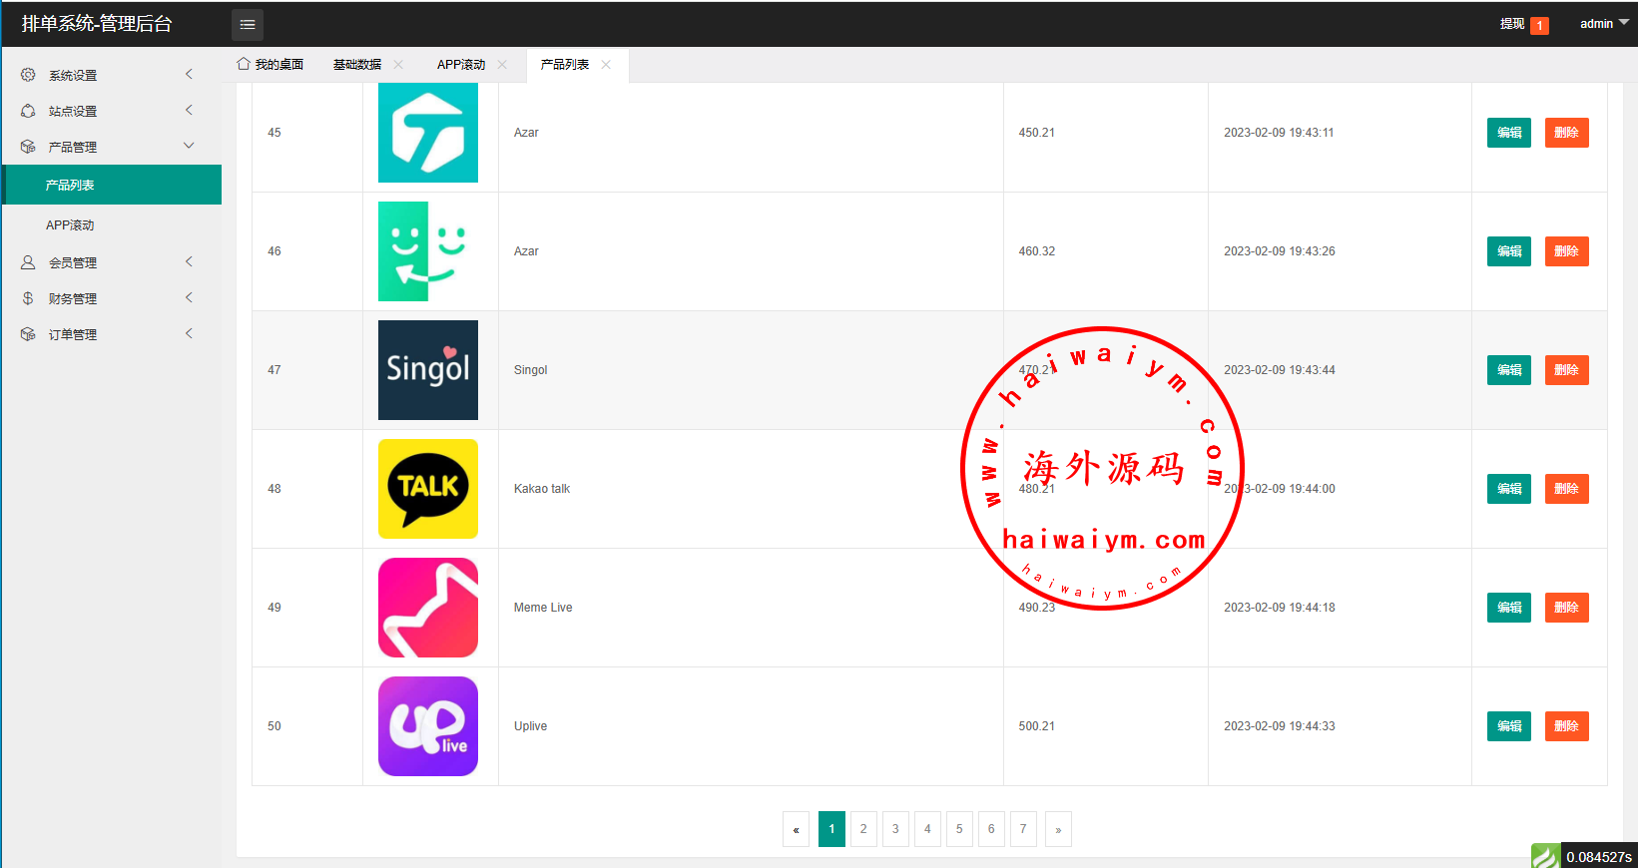Edit the Meme Live product
This screenshot has height=868, width=1638.
click(1509, 608)
